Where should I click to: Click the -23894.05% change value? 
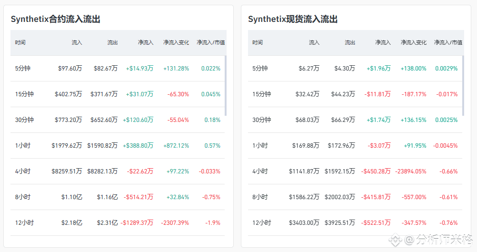411,171
